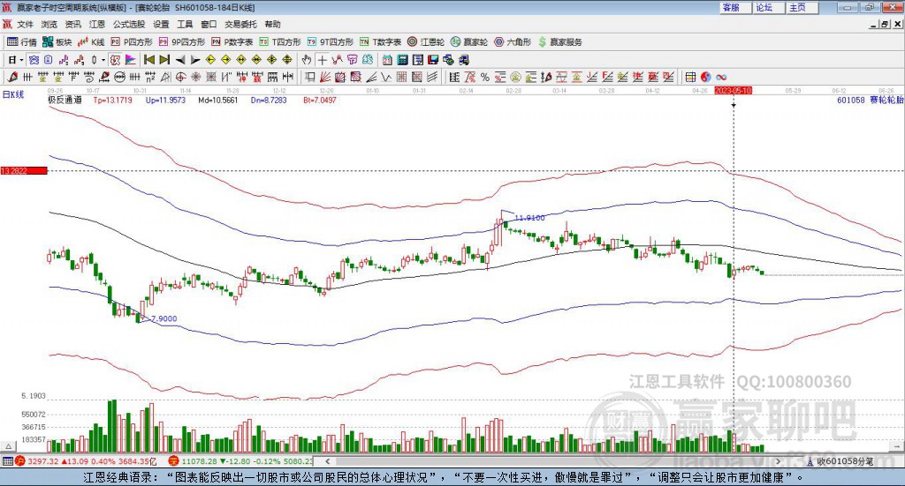The width and height of the screenshot is (905, 486).
Task: Open the 文件 menu
Action: [x=25, y=24]
